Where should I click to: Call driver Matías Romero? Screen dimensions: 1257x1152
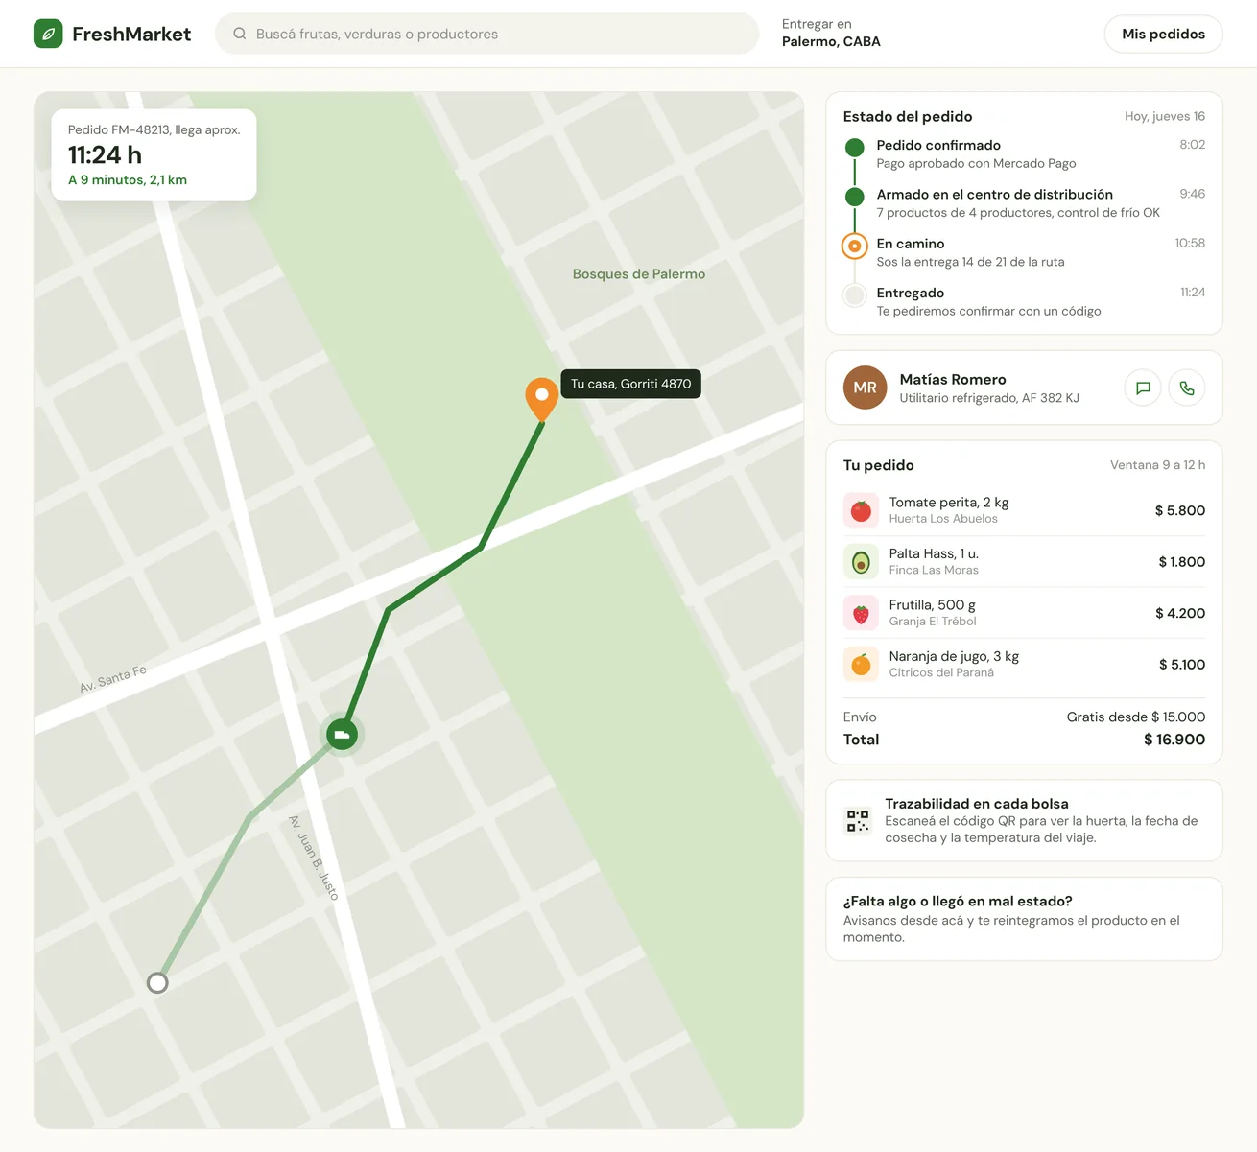1187,388
